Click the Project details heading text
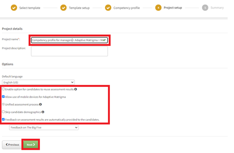This screenshot has height=153, width=234. [12, 29]
